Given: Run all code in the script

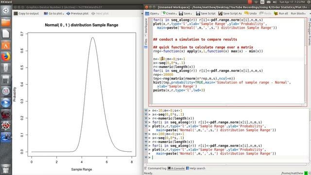Looking at the screenshot, I should tap(281, 14).
